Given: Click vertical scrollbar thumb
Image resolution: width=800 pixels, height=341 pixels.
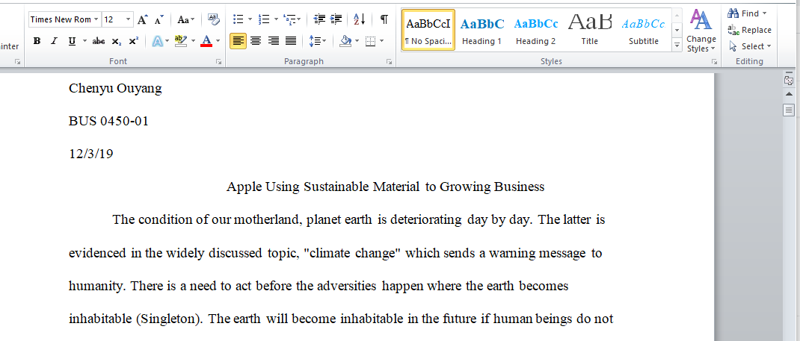Looking at the screenshot, I should coord(788,110).
